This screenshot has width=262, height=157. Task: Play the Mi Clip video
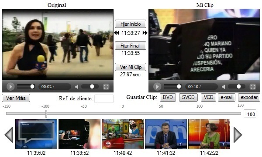pos(157,87)
